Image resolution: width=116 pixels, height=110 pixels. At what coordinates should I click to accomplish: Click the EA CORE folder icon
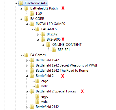pyautogui.click(x=27, y=19)
